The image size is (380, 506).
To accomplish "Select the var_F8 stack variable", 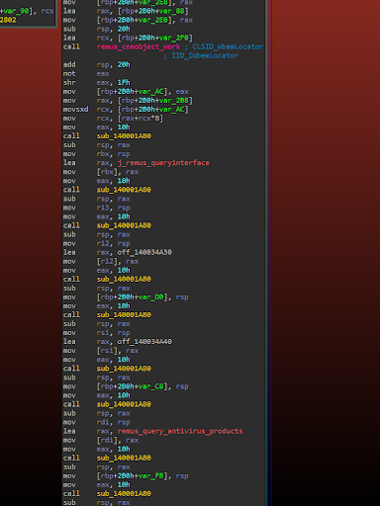I will (x=151, y=476).
